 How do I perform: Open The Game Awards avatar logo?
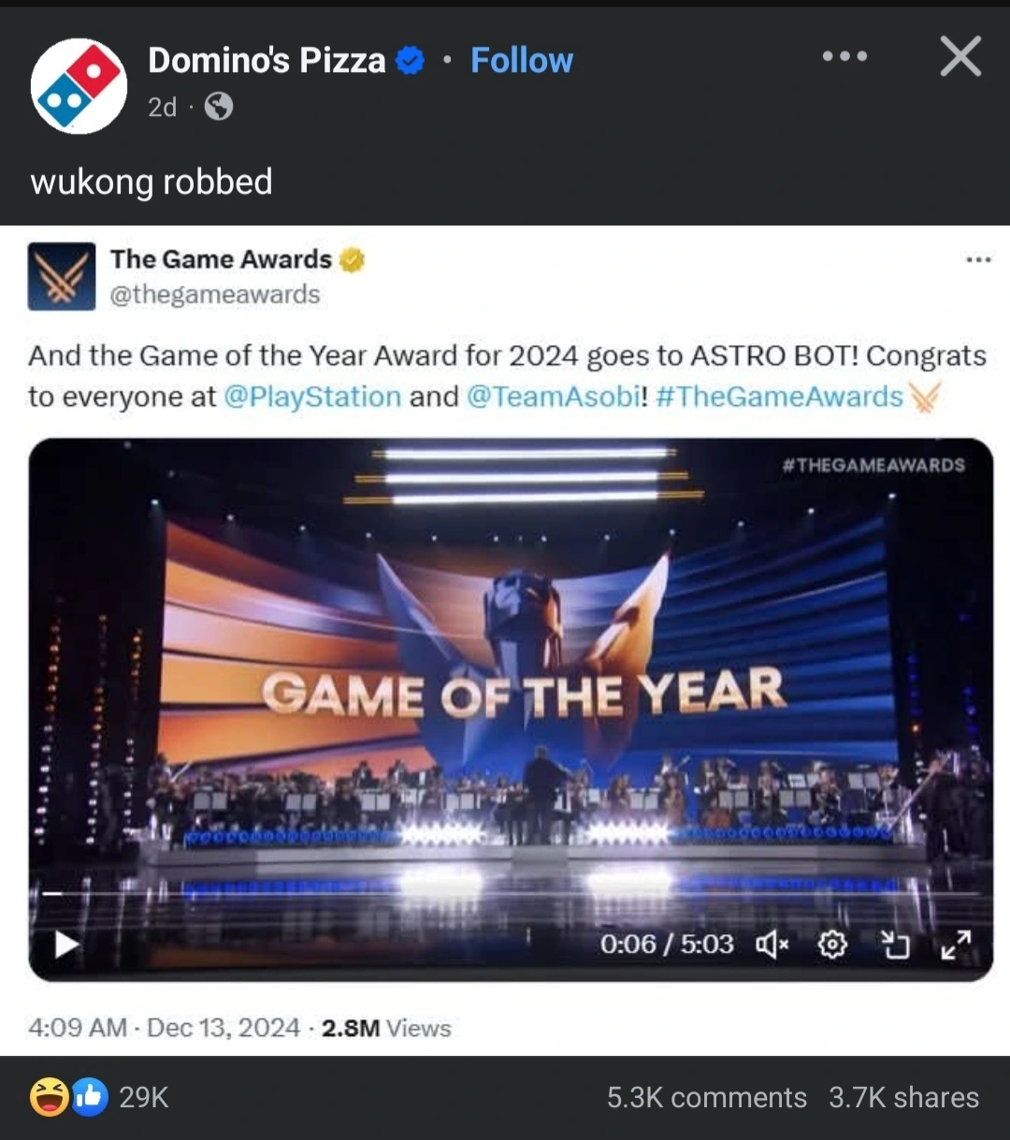point(62,276)
